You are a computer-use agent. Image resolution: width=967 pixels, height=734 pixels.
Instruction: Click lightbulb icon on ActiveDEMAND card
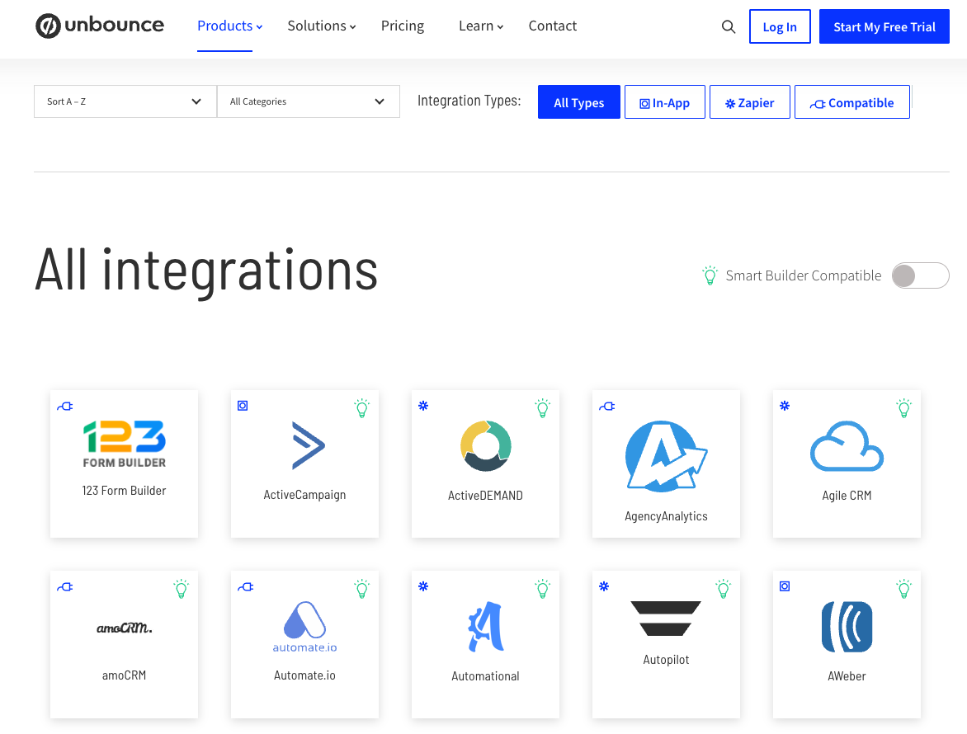543,408
